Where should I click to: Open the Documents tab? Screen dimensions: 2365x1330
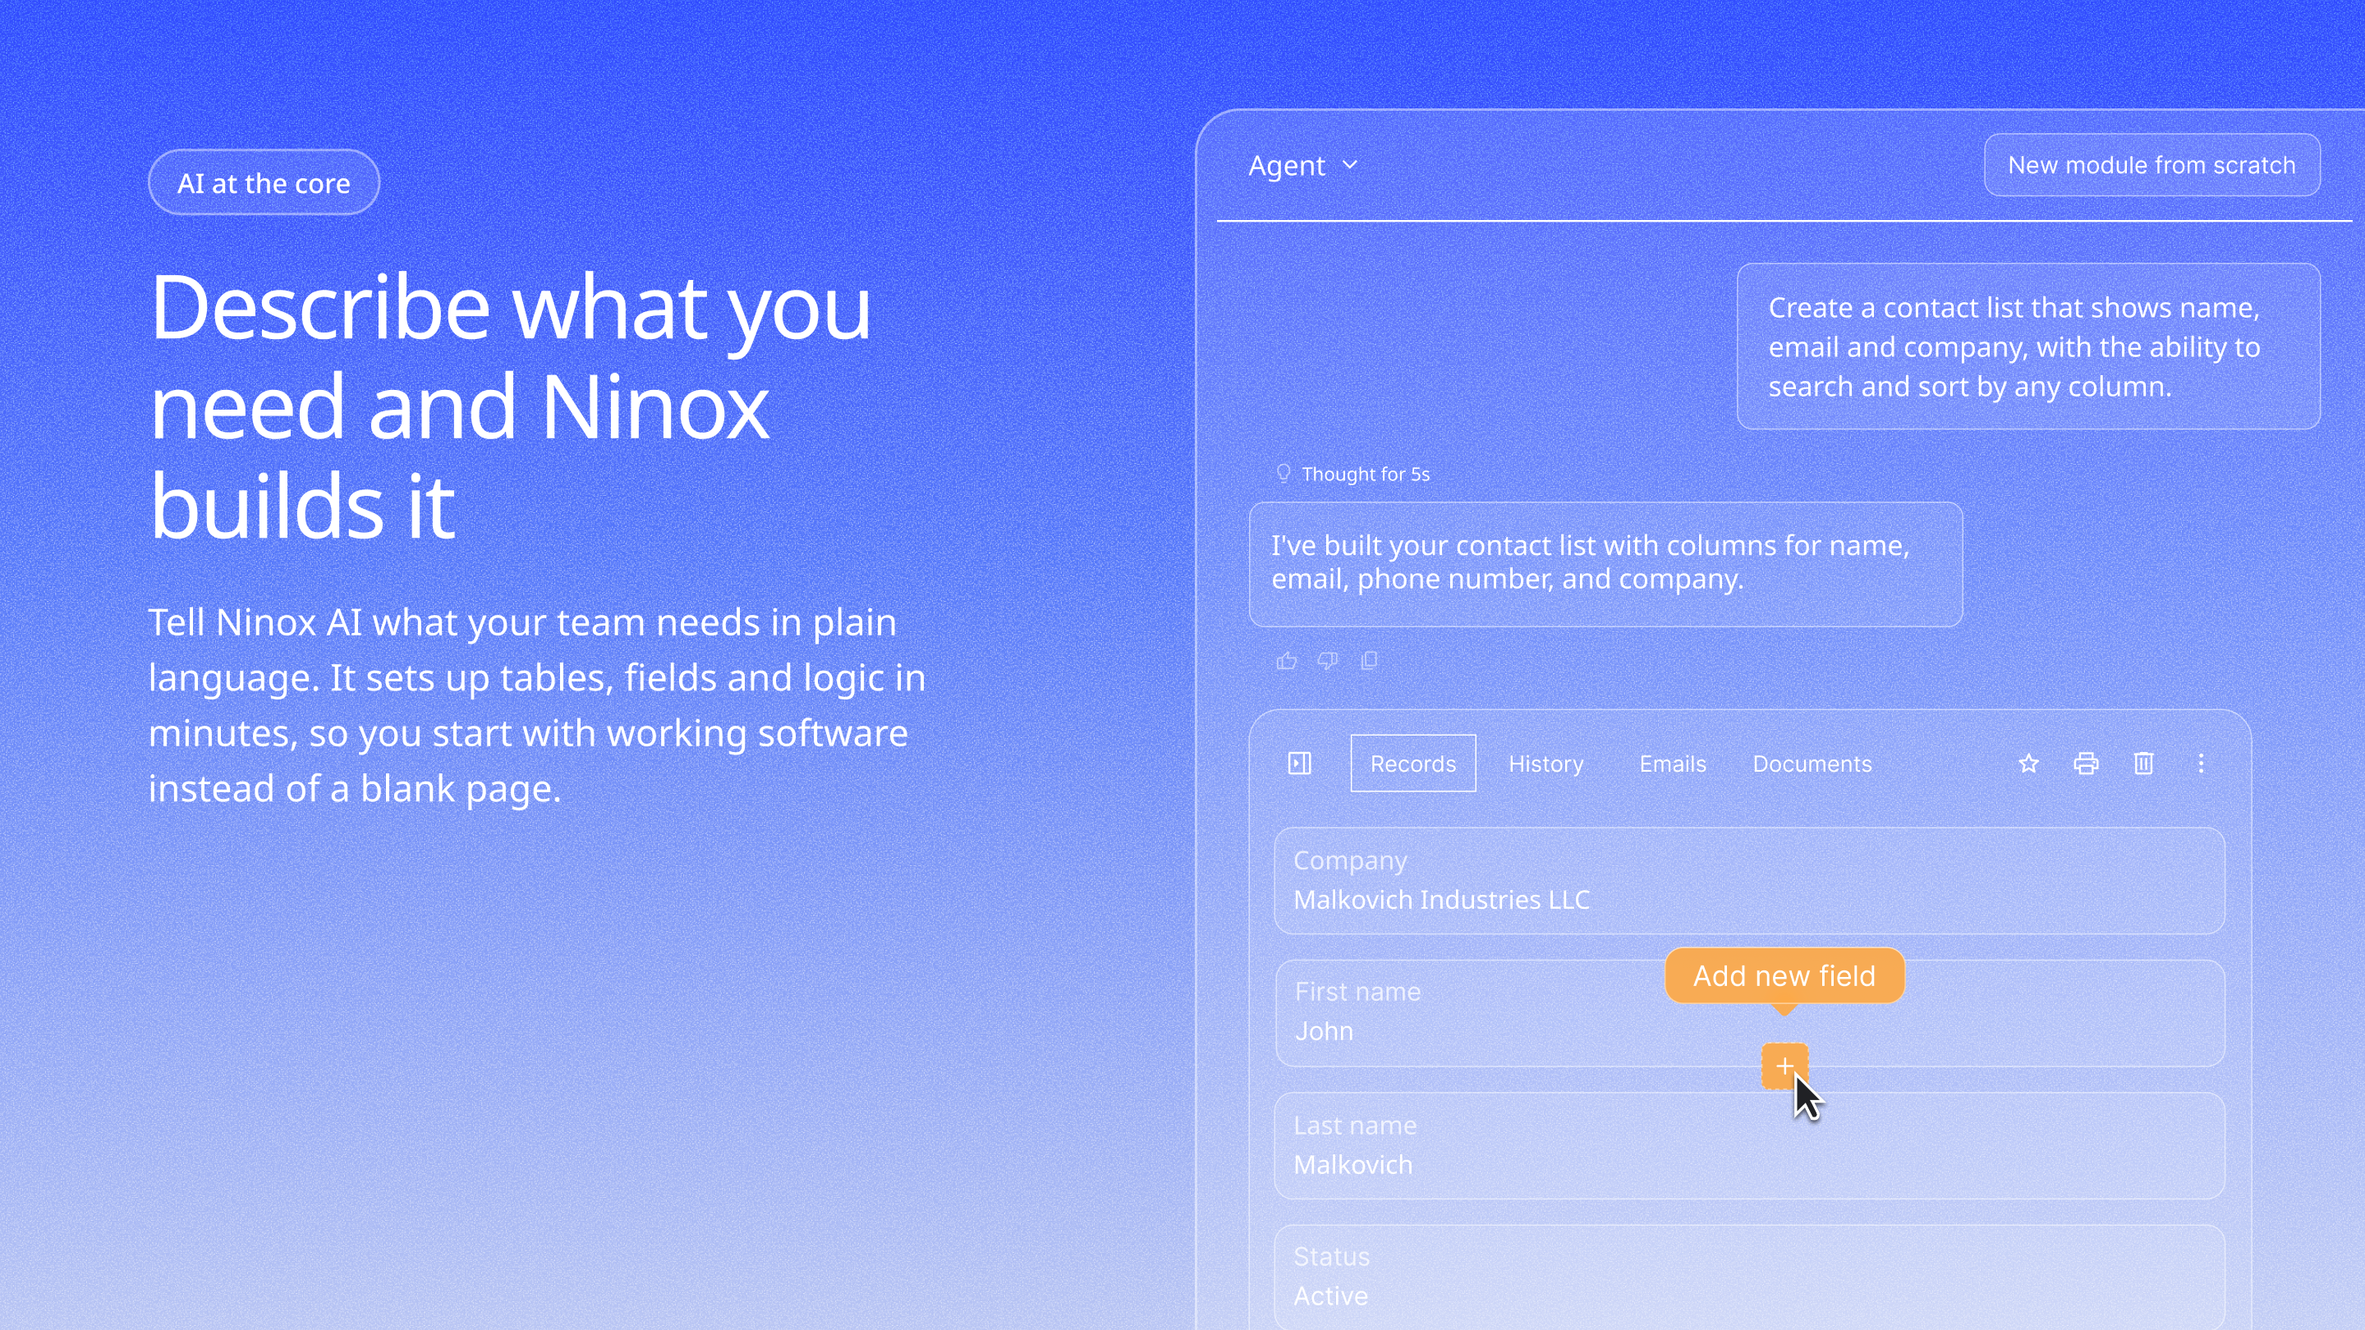click(x=1812, y=764)
